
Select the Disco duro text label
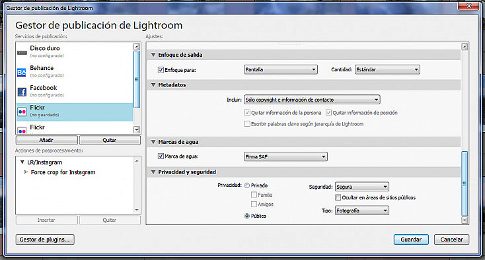point(45,48)
